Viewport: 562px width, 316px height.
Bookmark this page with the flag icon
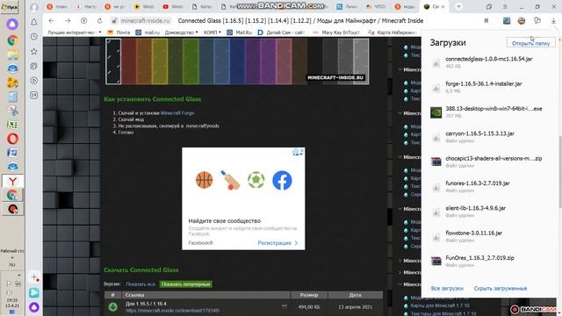click(x=486, y=21)
